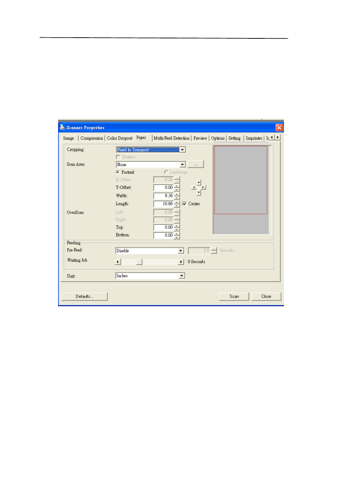Screen dimensions: 342x479
Task: Open the Color Dropout tab
Action: [120, 138]
